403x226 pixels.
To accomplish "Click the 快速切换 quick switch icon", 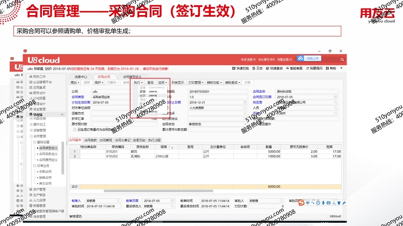I will coord(242,69).
